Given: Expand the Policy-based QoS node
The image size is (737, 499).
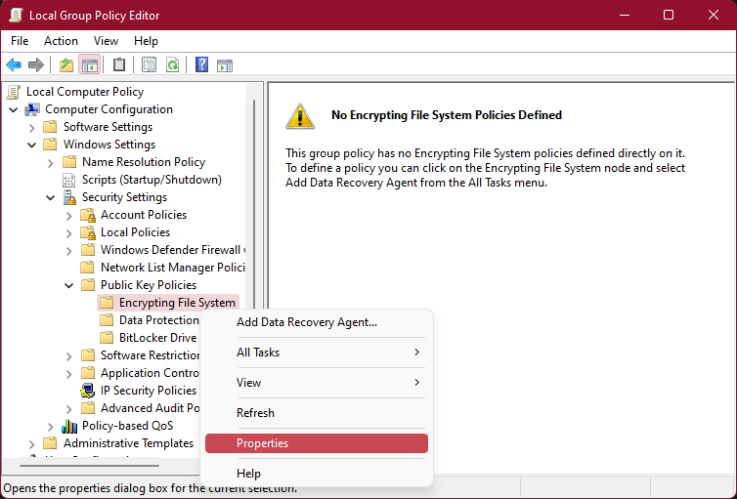Looking at the screenshot, I should point(51,426).
